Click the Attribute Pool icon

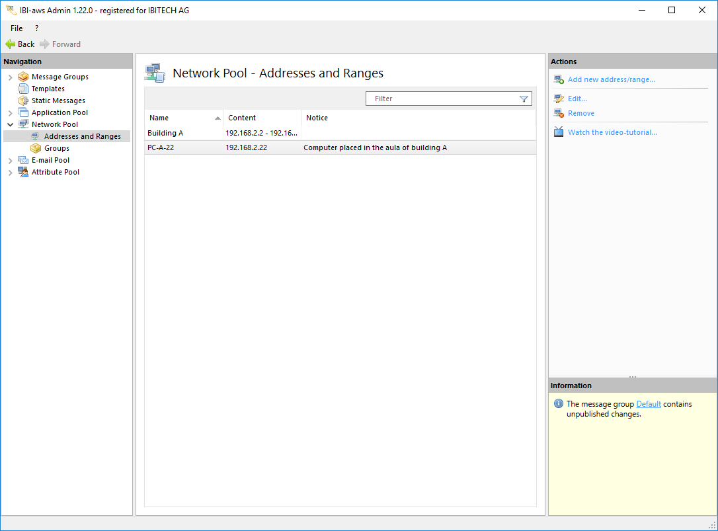click(24, 172)
